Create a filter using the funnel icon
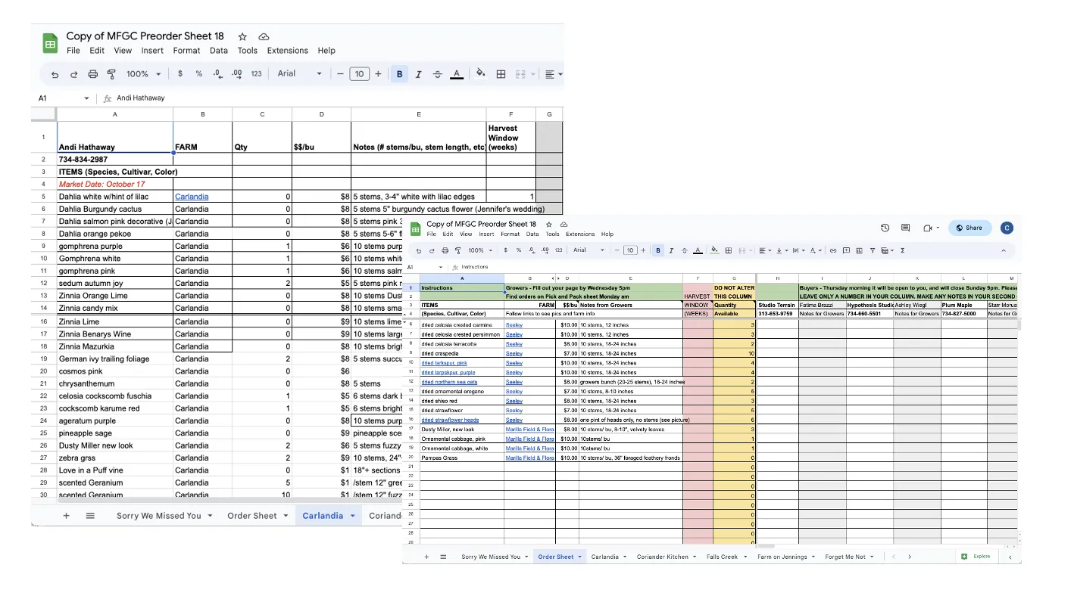This screenshot has width=1074, height=602. pos(873,250)
